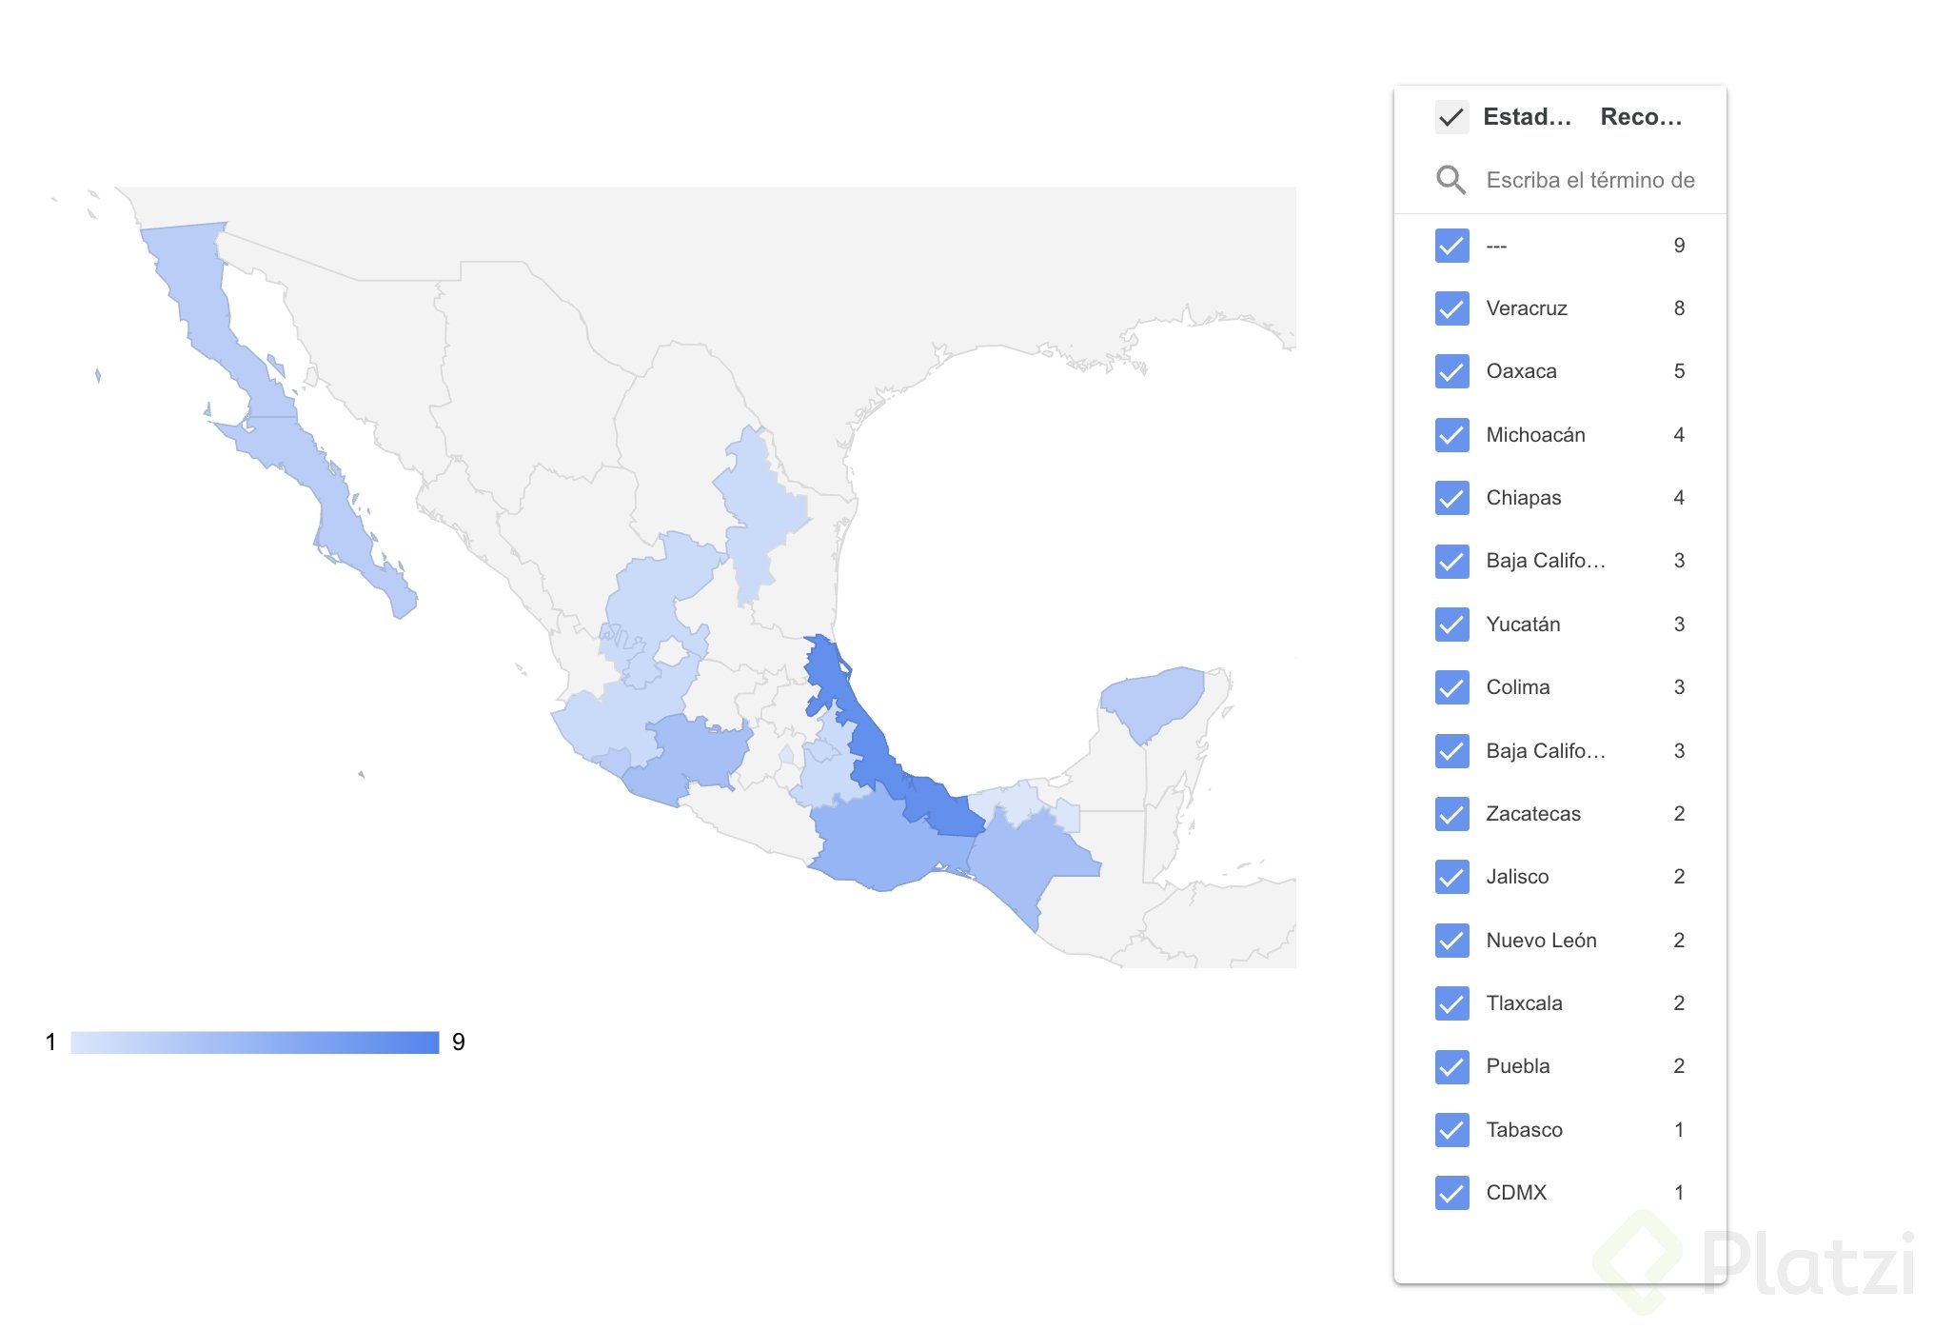Type in the search term field
Image resolution: width=1934 pixels, height=1329 pixels.
click(x=1589, y=180)
